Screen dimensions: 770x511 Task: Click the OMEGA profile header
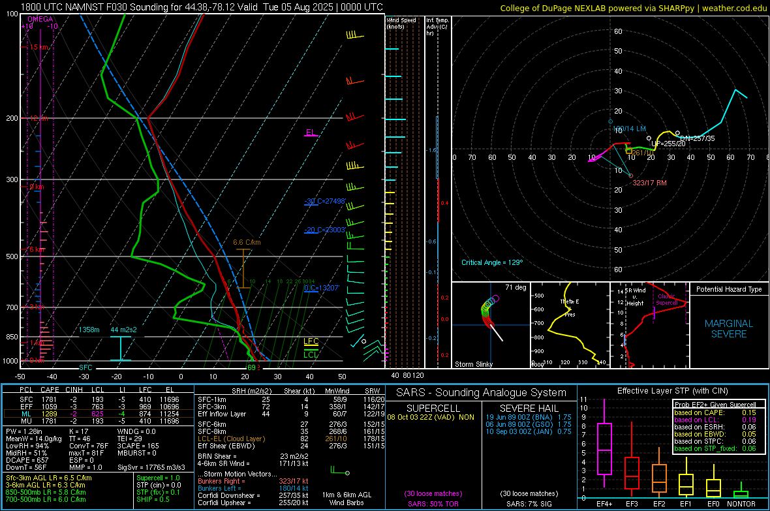coord(40,19)
